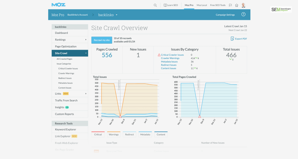The width and height of the screenshot is (298, 159).
Task: Toggle the Critical issues filter
Action: (x=98, y=134)
